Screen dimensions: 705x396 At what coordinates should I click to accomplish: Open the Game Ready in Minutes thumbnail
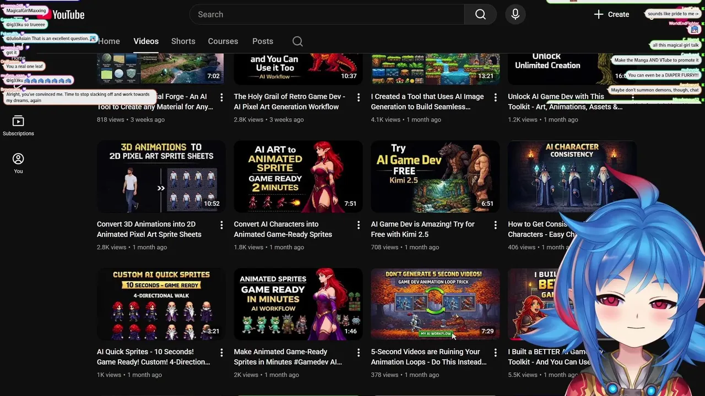pos(298,304)
